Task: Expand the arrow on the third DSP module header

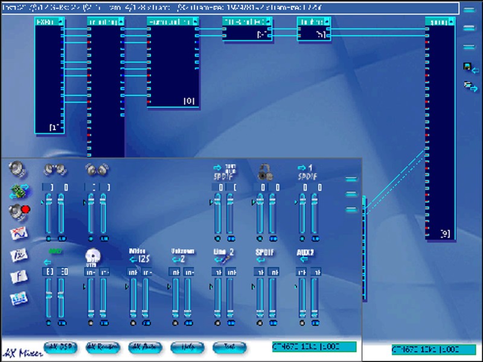Action: [x=195, y=22]
